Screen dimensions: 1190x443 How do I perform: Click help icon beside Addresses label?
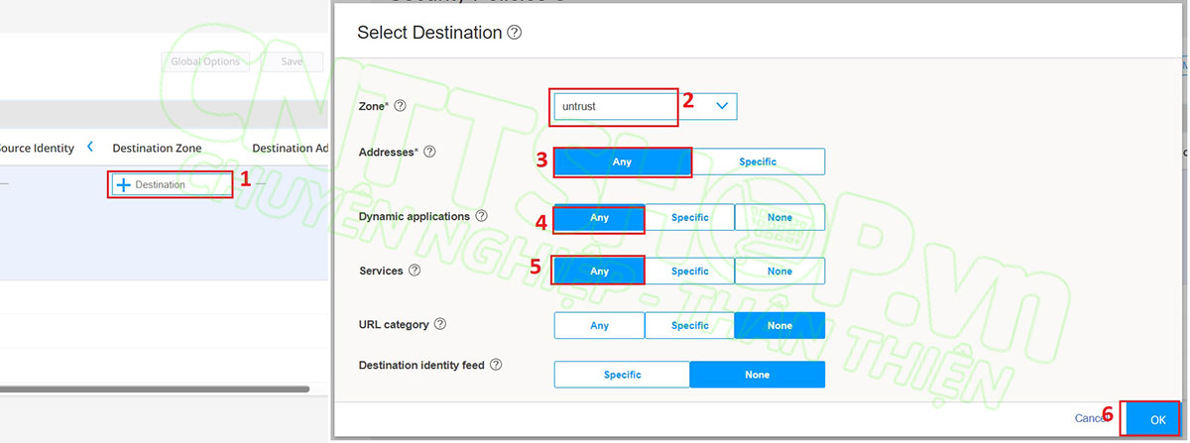pos(429,152)
